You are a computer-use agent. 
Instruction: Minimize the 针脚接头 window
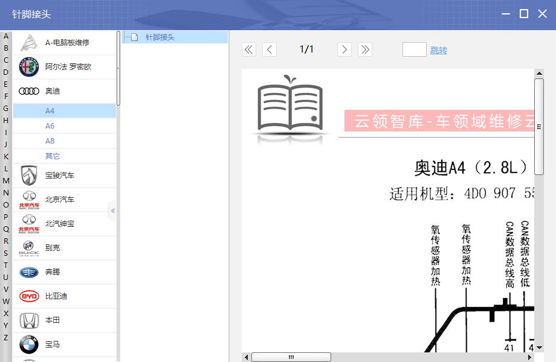tap(506, 14)
